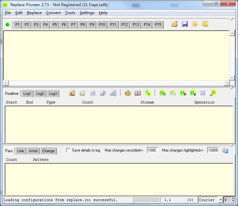Click the R icon with blank page
The height and width of the screenshot is (206, 238).
tap(162, 93)
